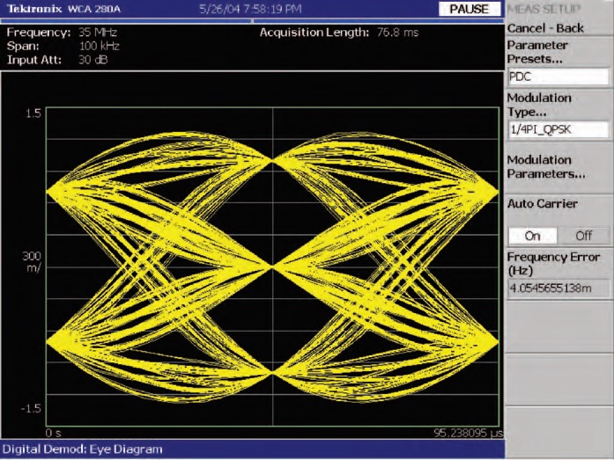Click the center crossing of the eye diagram
614x460 pixels.
point(274,267)
